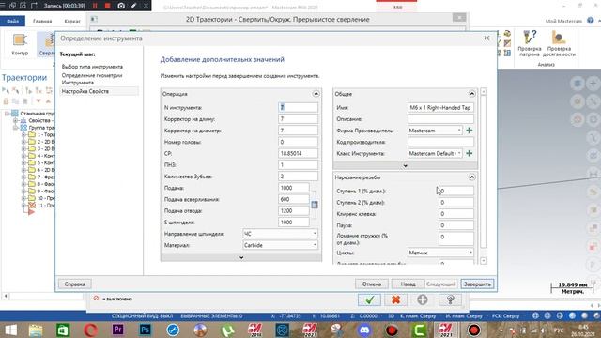Stop the screen recording
Screen dimensions: 601x338
point(108,6)
